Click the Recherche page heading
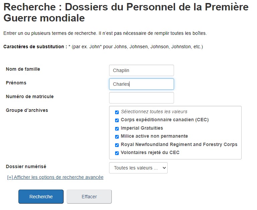Image resolution: width=257 pixels, height=210 pixels. click(126, 12)
